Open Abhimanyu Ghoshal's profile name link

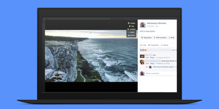tap(157, 23)
